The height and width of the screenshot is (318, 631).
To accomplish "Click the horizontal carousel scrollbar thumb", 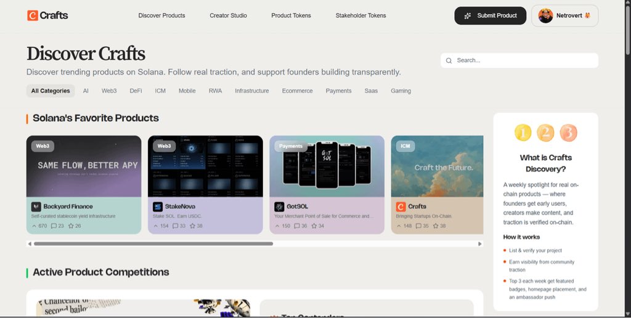I will 153,244.
